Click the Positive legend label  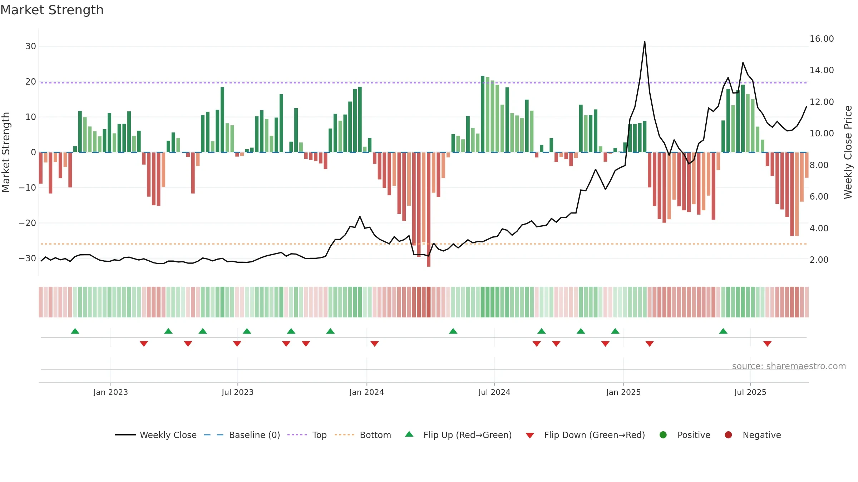pyautogui.click(x=694, y=435)
